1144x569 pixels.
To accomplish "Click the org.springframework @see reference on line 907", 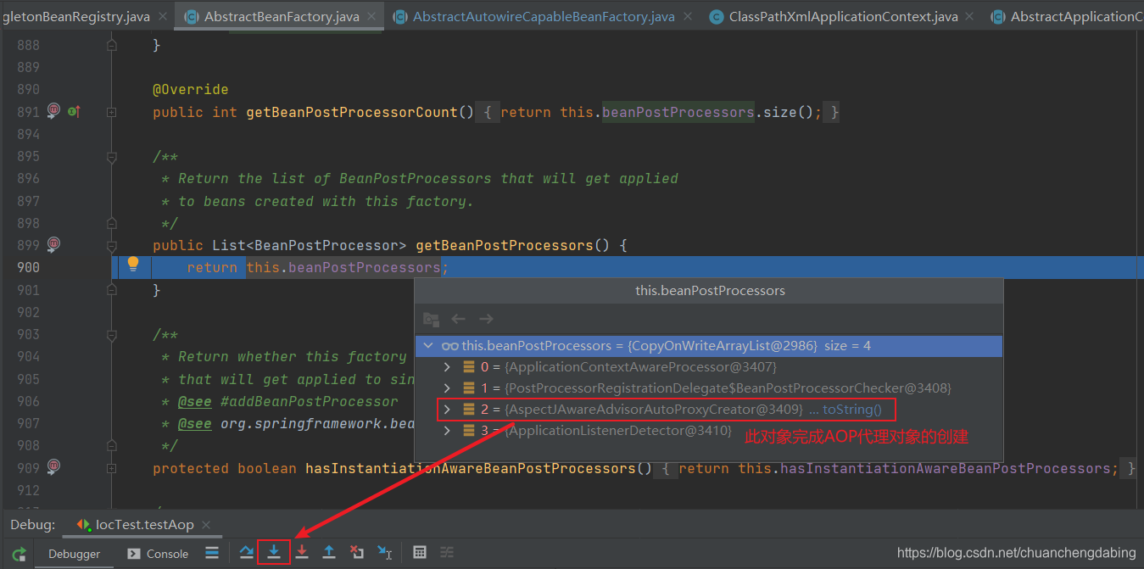I will point(317,423).
